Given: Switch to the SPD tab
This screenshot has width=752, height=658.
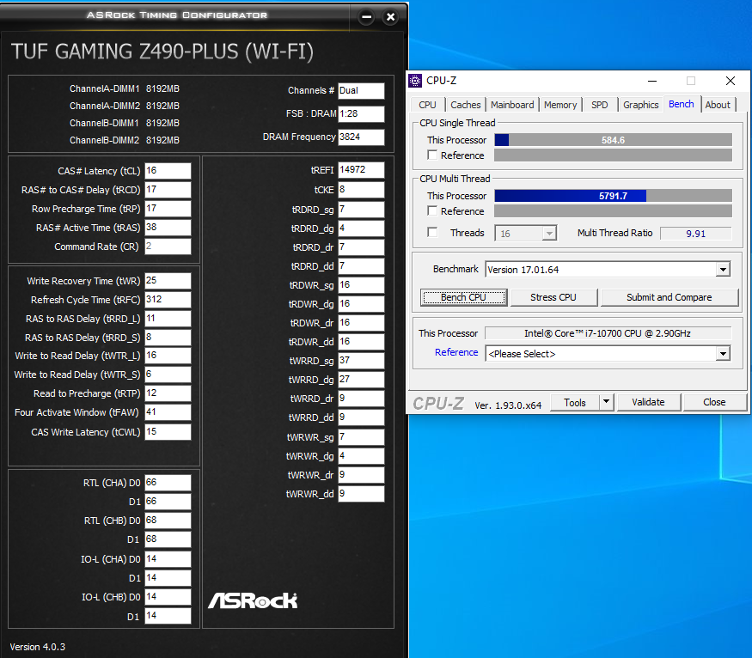Looking at the screenshot, I should [x=600, y=105].
